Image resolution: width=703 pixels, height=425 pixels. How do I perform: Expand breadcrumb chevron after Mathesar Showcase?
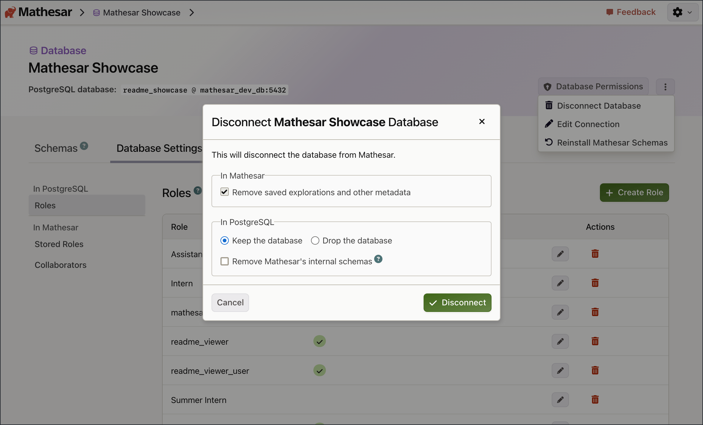(192, 12)
